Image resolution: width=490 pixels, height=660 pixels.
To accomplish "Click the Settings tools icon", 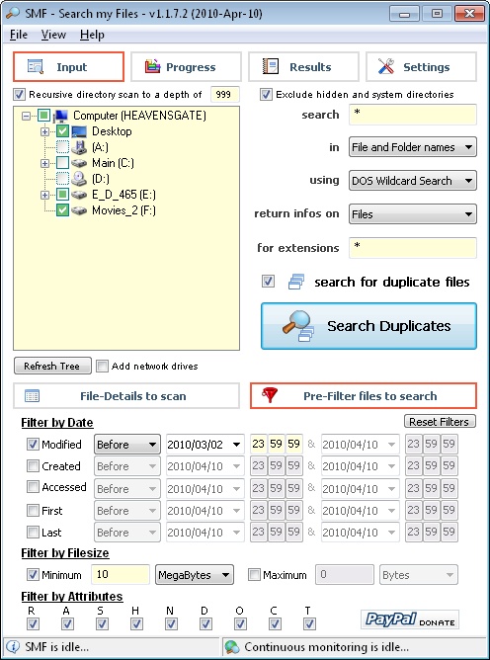I will [386, 66].
